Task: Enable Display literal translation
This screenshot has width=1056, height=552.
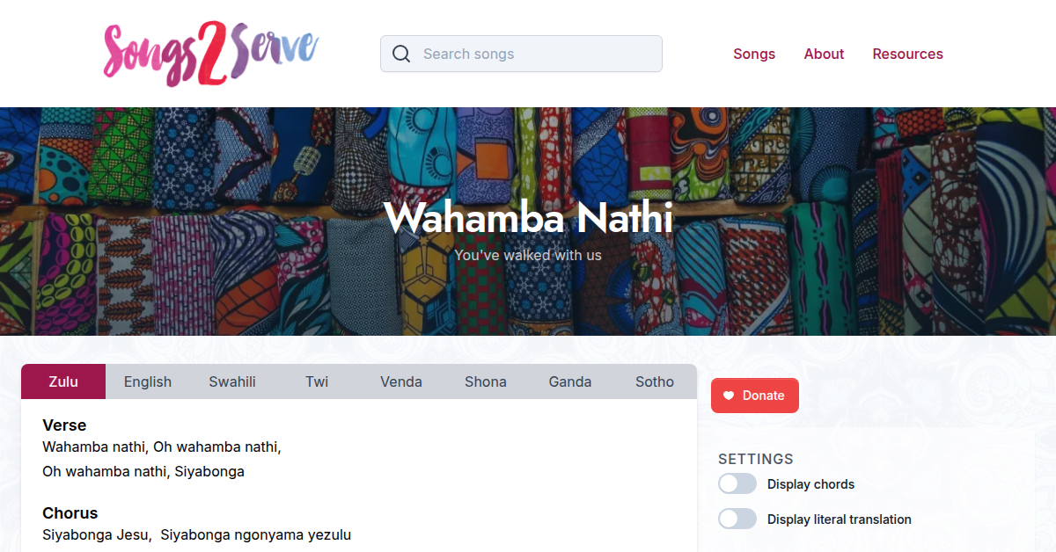Action: click(737, 519)
